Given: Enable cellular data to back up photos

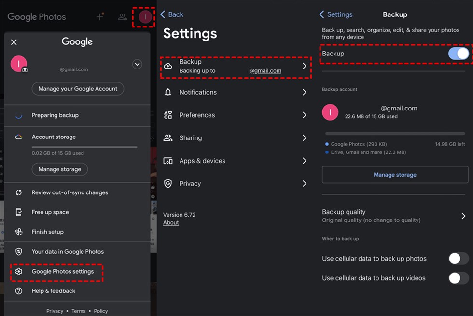Looking at the screenshot, I should [458, 259].
